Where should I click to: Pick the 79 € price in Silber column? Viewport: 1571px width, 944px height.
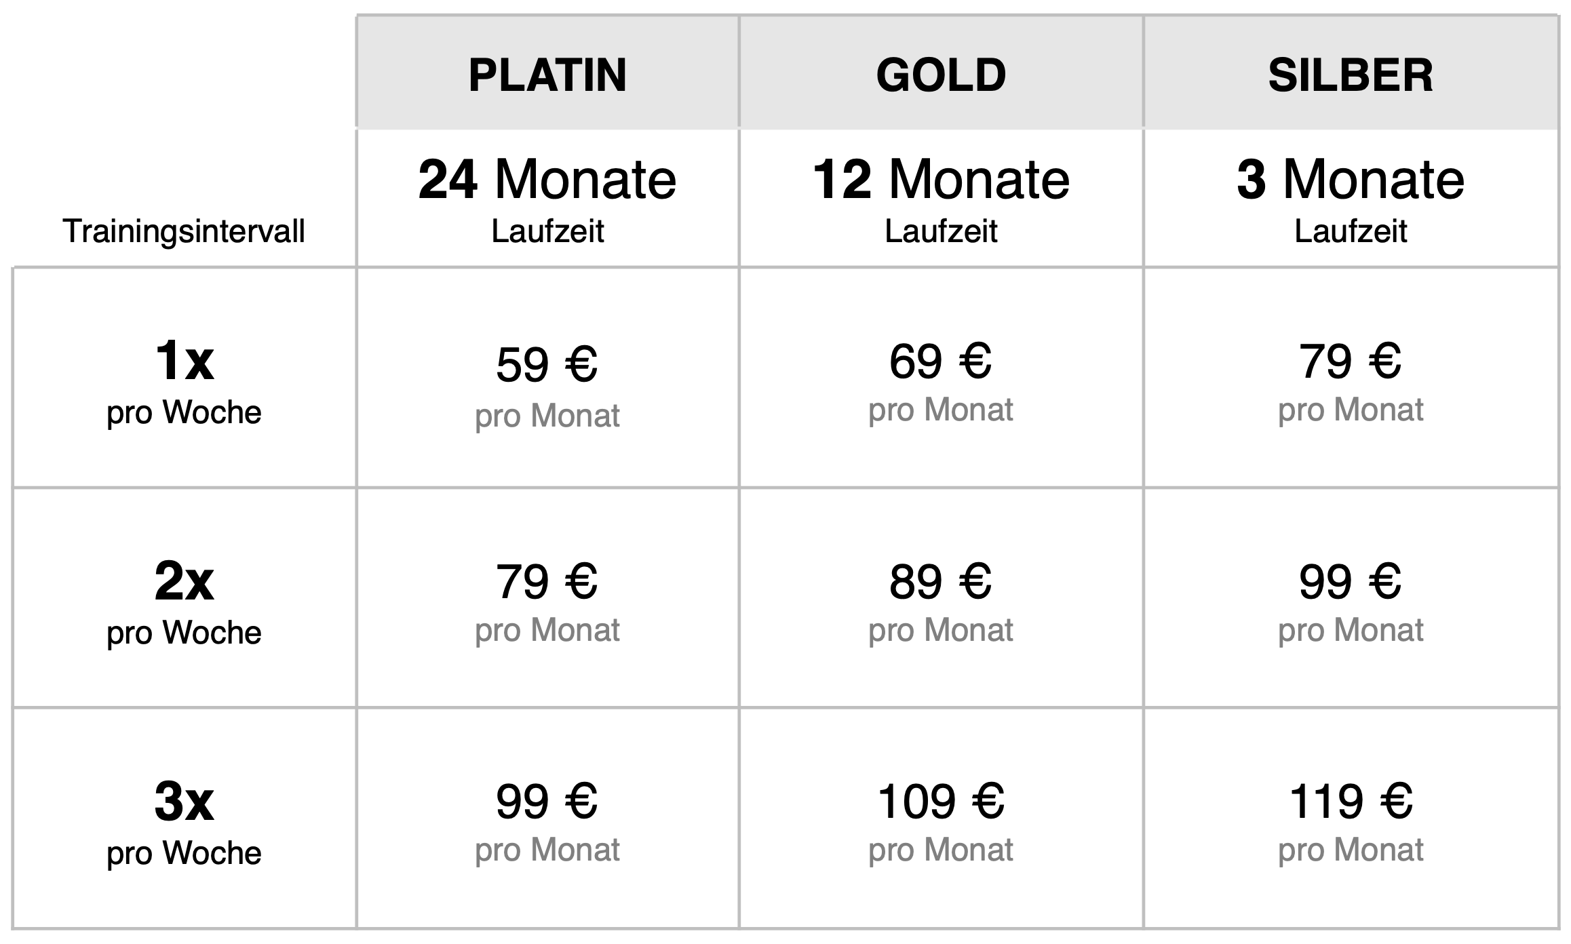click(1350, 361)
